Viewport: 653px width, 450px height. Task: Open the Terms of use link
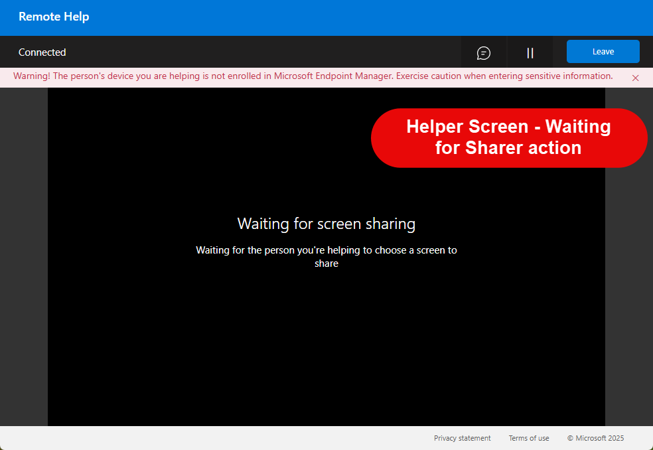click(x=528, y=438)
